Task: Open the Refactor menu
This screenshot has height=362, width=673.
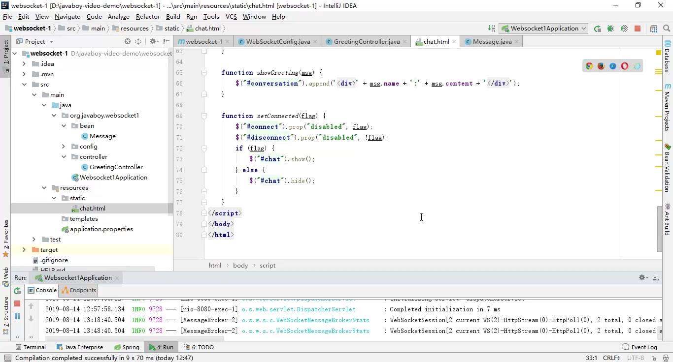Action: coord(148,16)
